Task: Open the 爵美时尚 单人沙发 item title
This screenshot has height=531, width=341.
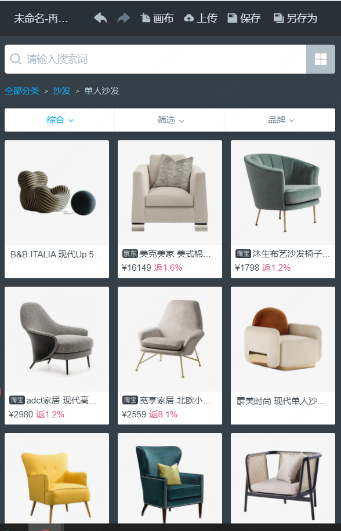Action: pos(281,401)
